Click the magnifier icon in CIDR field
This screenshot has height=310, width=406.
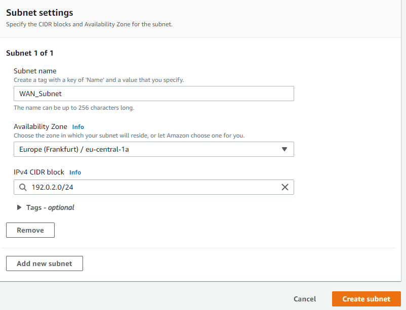22,187
